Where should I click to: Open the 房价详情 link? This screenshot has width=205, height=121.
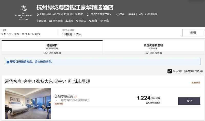59,104
